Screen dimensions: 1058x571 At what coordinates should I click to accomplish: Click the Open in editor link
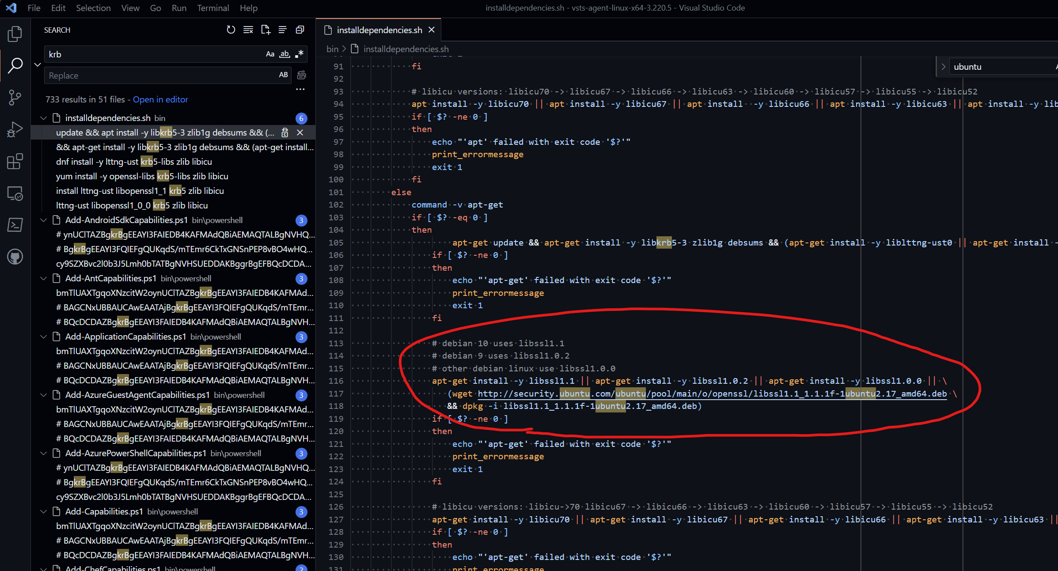coord(160,99)
